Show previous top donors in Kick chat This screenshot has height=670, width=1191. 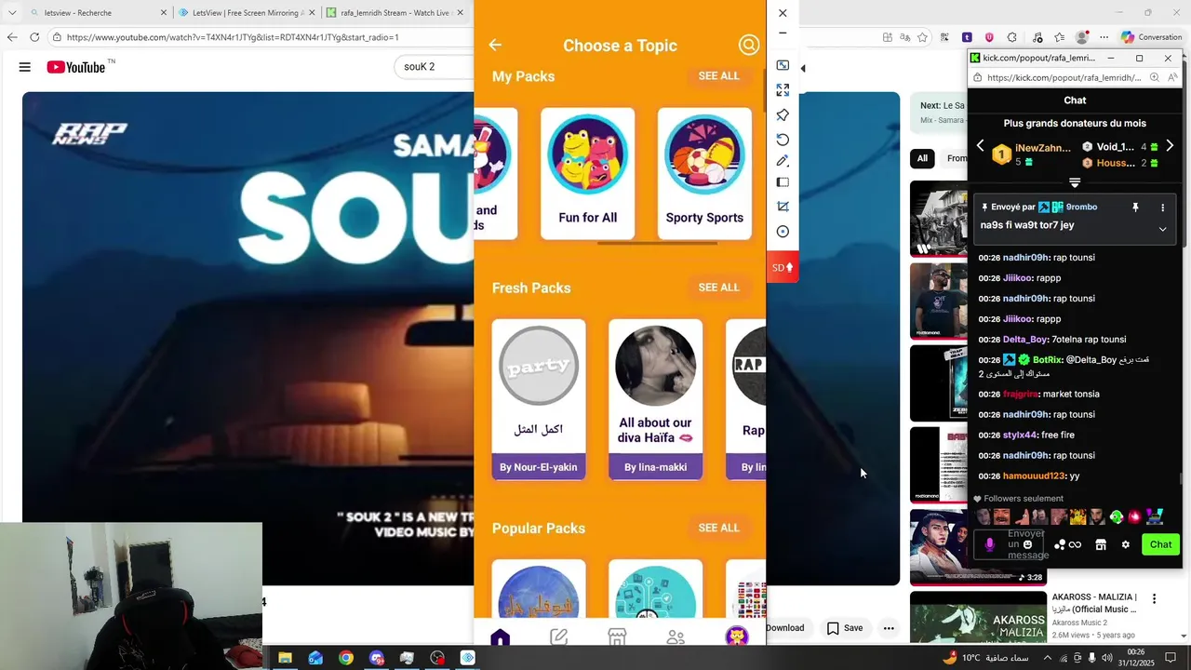tap(980, 146)
